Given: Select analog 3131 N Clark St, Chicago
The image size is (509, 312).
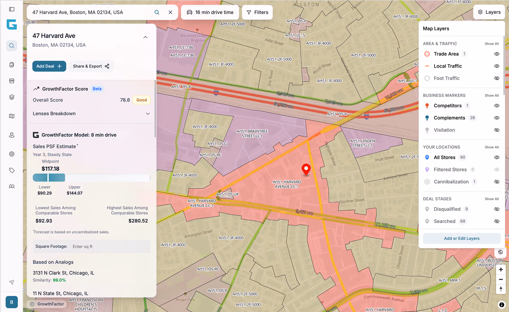Looking at the screenshot, I should (x=63, y=273).
